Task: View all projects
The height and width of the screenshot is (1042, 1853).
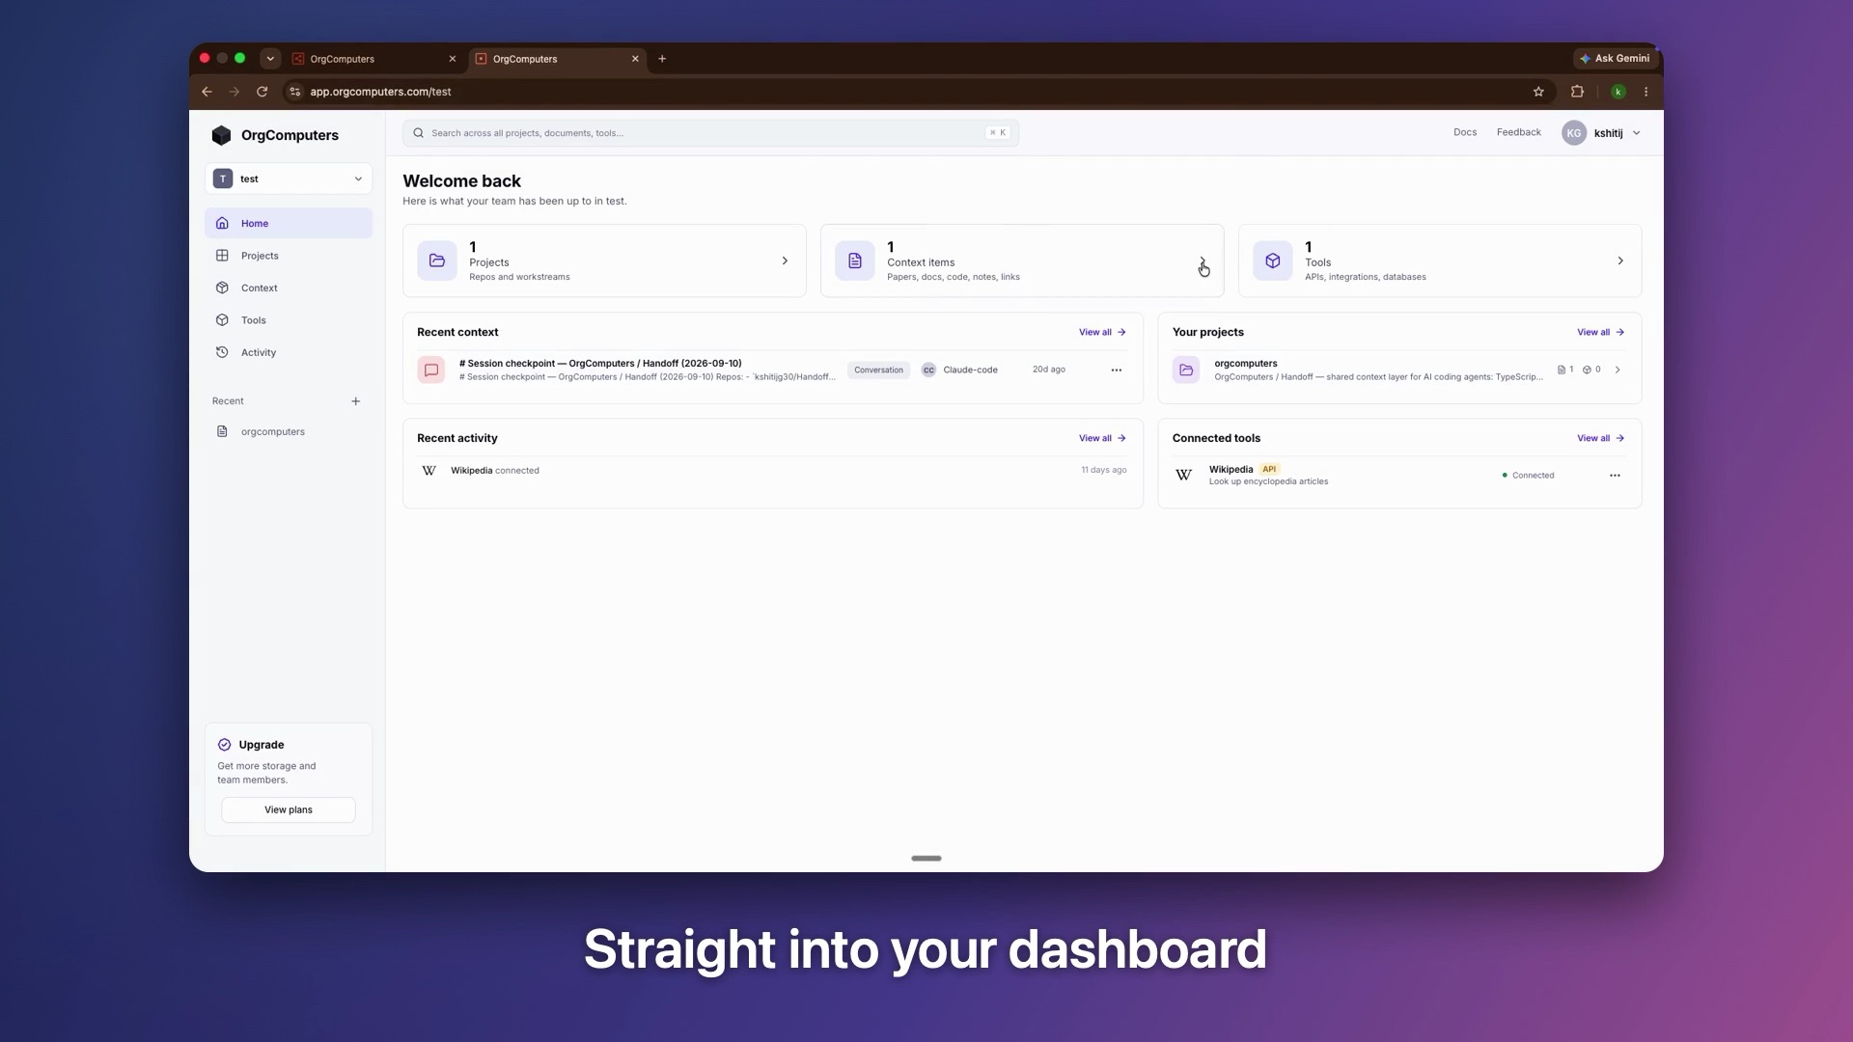Action: tap(1600, 332)
